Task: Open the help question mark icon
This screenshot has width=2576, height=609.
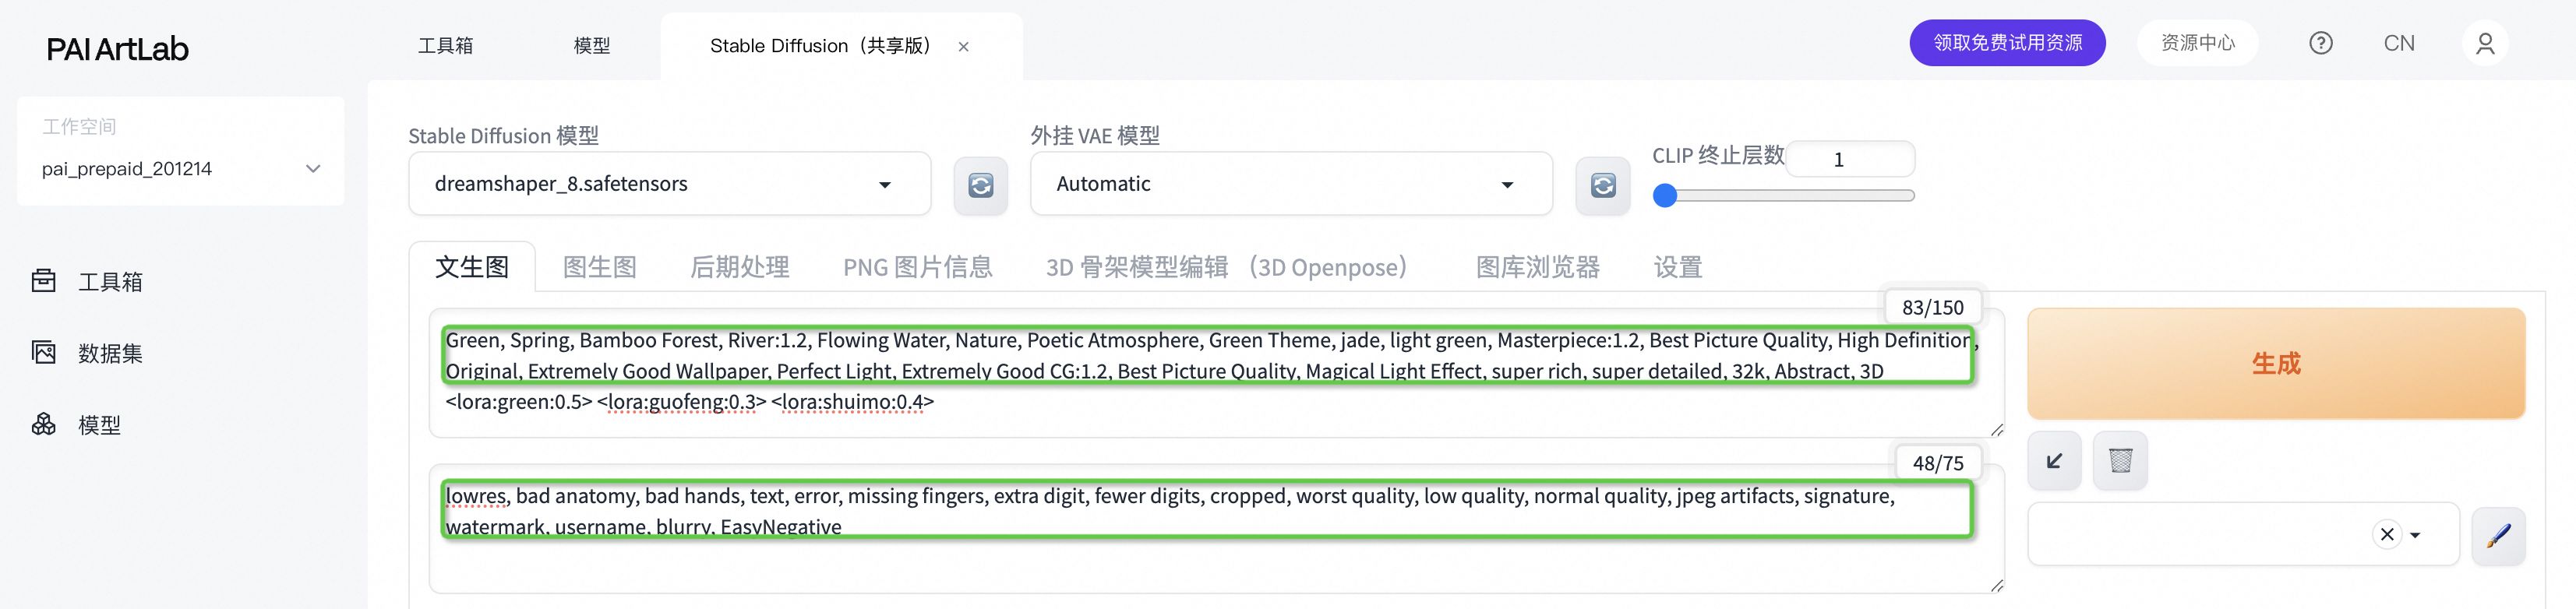Action: pyautogui.click(x=2320, y=43)
